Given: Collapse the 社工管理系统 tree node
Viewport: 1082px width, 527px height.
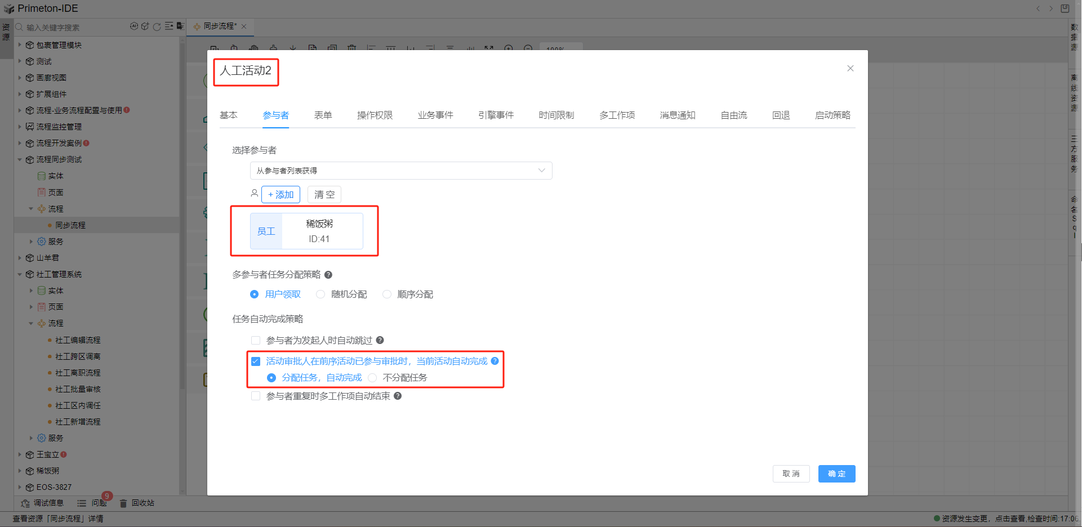Looking at the screenshot, I should pos(20,274).
